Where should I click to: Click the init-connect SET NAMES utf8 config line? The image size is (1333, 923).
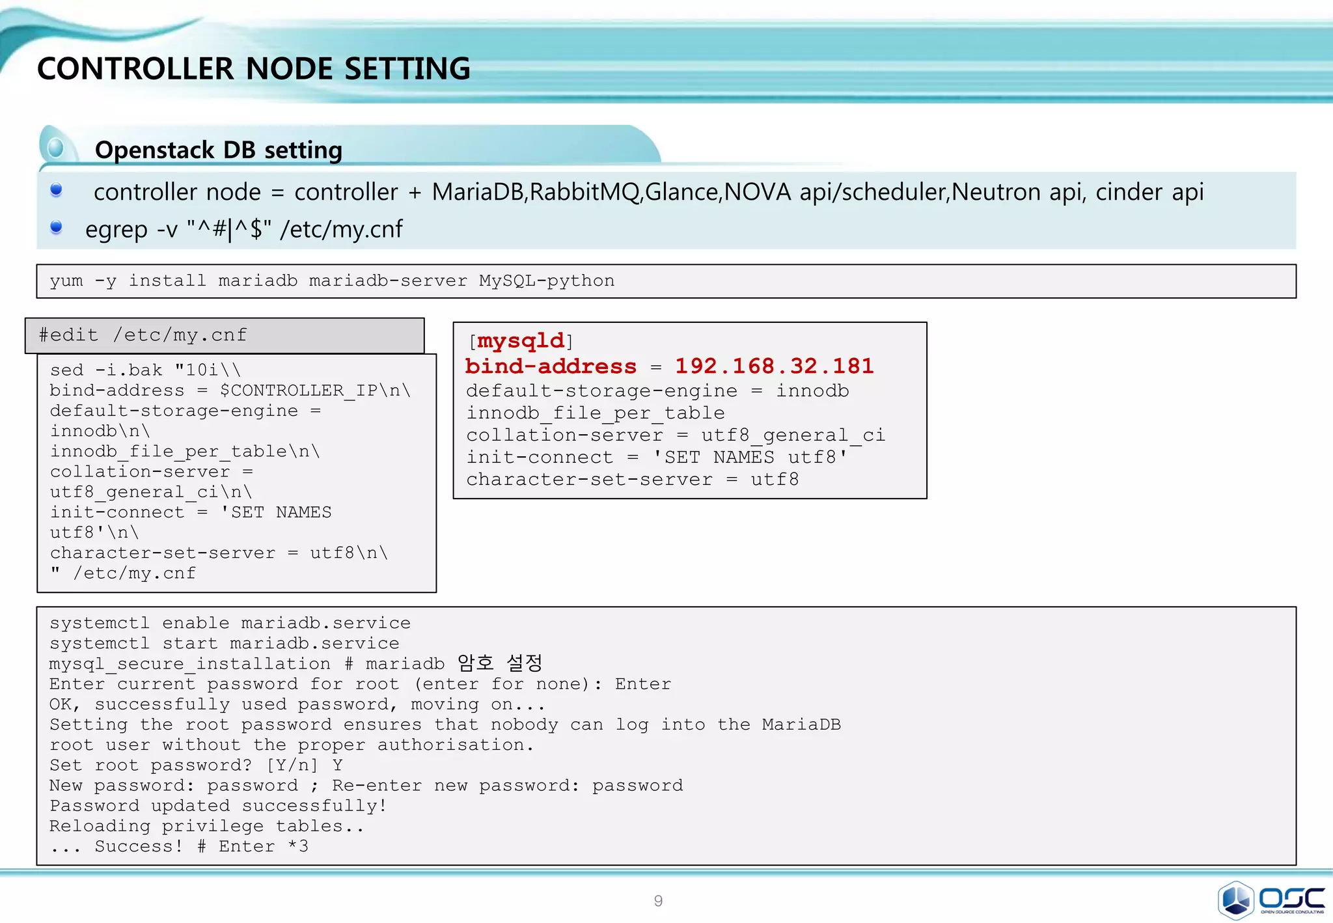(656, 458)
